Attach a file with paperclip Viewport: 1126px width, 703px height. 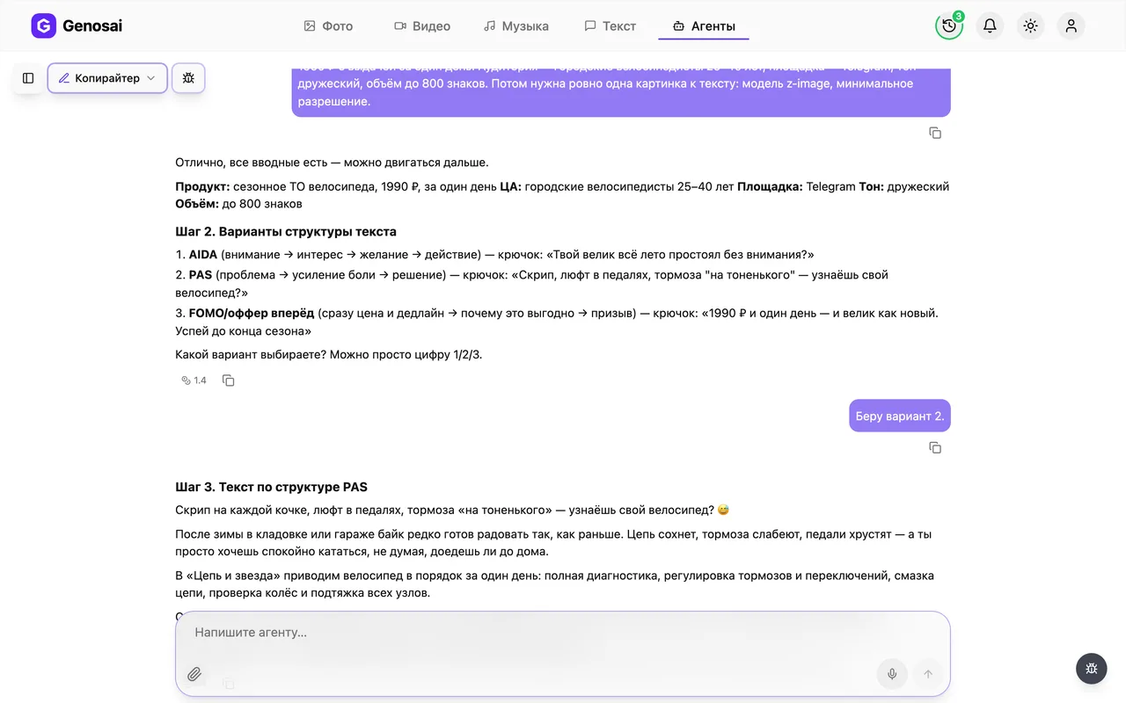[x=194, y=674]
